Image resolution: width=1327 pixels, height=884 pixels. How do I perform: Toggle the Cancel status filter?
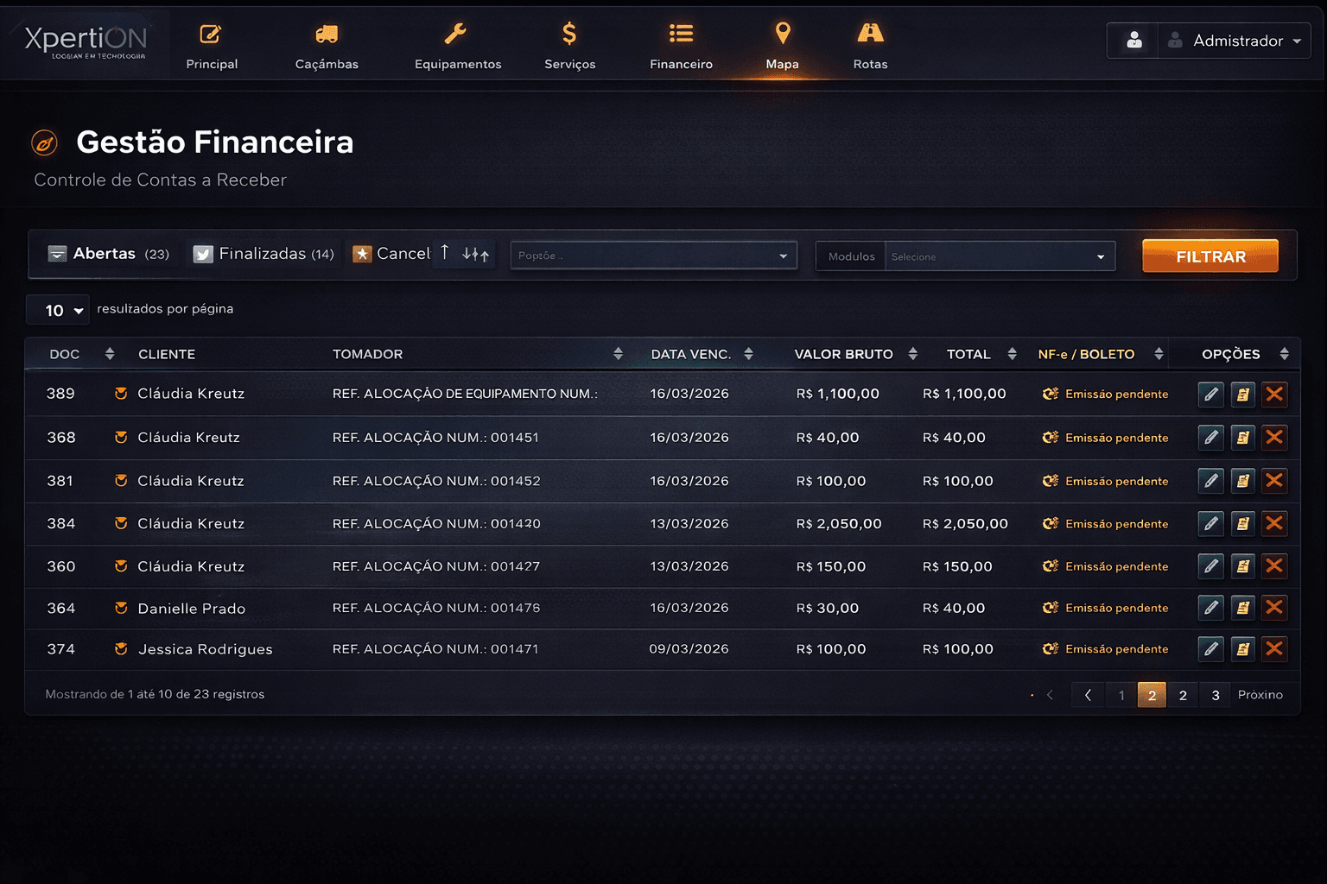coord(391,254)
